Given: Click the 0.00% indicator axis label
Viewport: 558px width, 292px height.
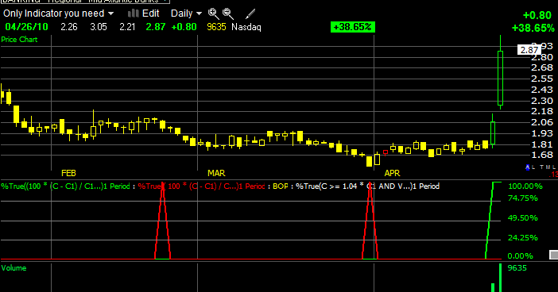Looking at the screenshot, I should point(521,255).
